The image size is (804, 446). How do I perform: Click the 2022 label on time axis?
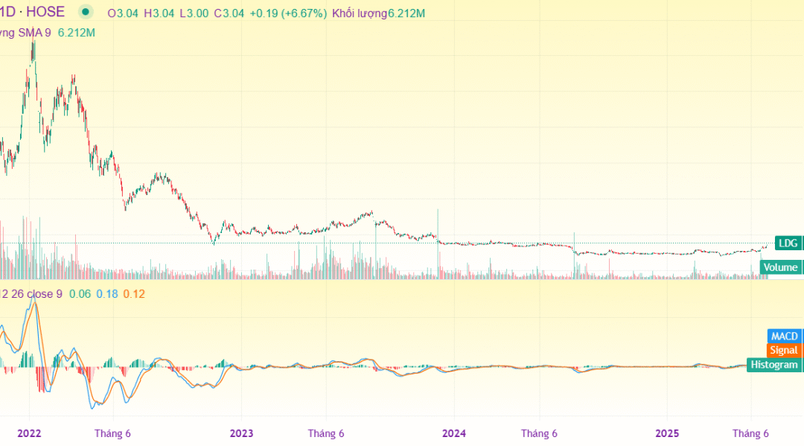coord(29,433)
